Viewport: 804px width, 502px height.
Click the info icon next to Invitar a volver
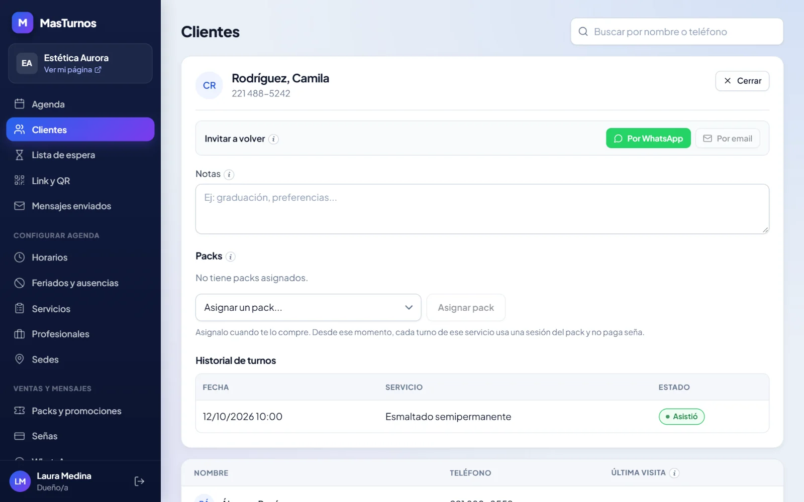(x=273, y=139)
